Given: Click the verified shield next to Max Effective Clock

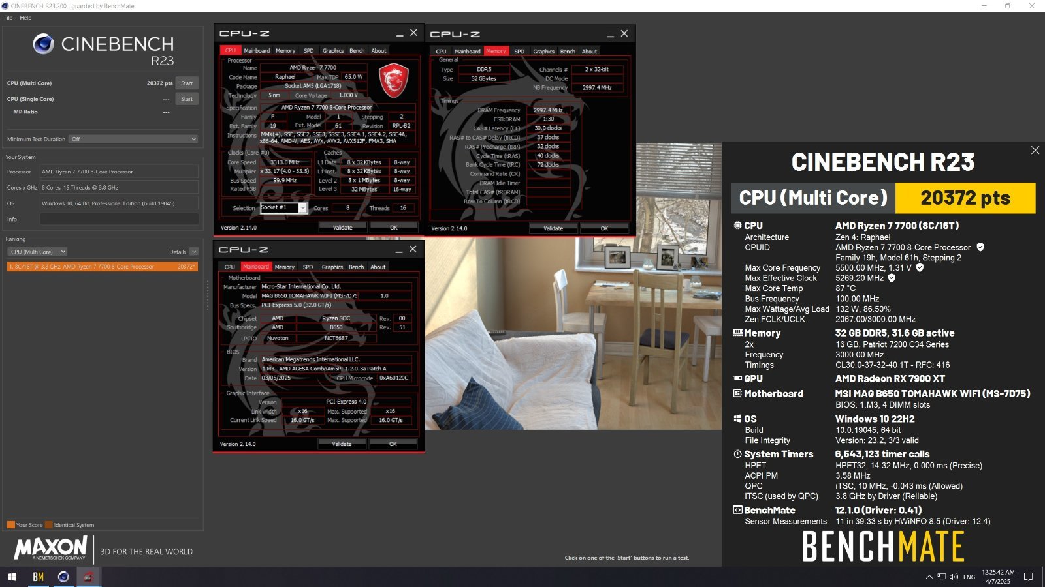Looking at the screenshot, I should click(x=892, y=278).
